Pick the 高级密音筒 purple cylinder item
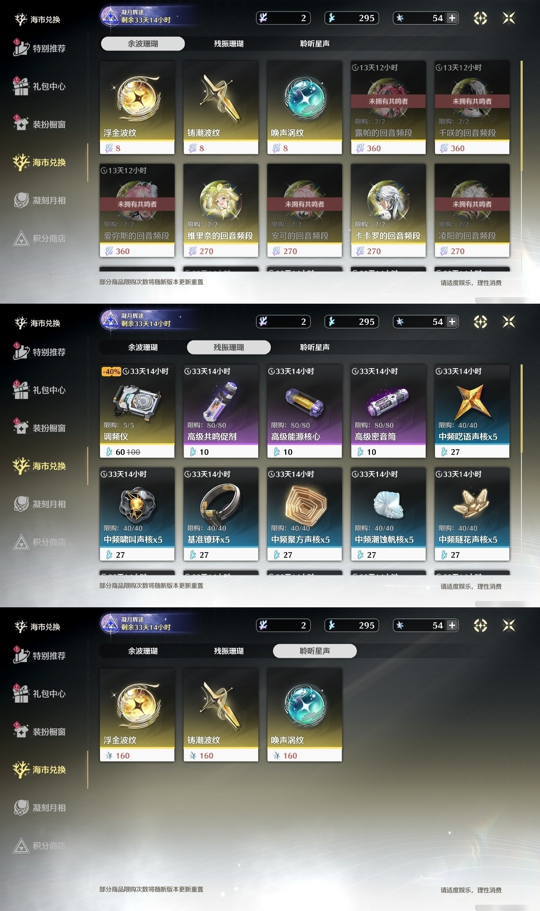This screenshot has width=540, height=911. pyautogui.click(x=388, y=411)
